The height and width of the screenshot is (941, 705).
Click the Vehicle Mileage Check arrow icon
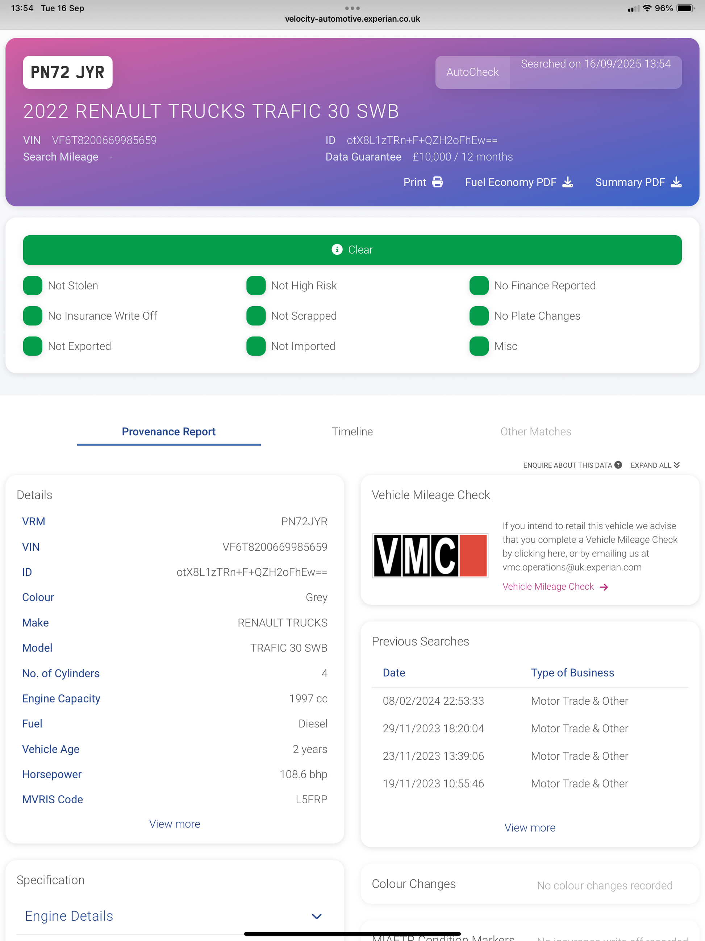603,587
